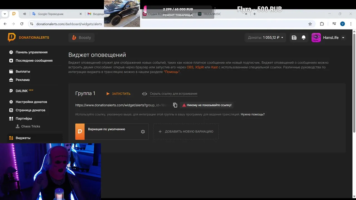Click the Виджеты grid icon
This screenshot has height=200, width=356.
pos(11,138)
